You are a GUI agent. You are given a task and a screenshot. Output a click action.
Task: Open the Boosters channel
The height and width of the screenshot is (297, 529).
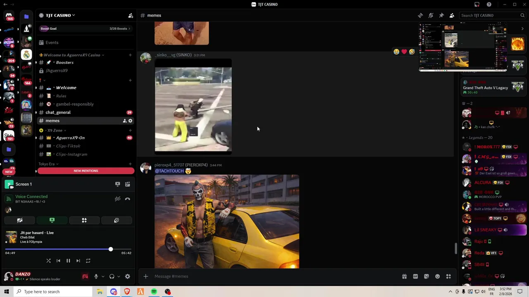[86, 62]
